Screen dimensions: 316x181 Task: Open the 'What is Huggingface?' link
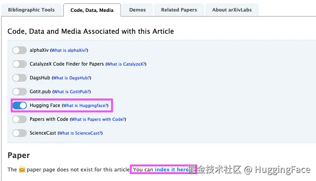tap(85, 105)
